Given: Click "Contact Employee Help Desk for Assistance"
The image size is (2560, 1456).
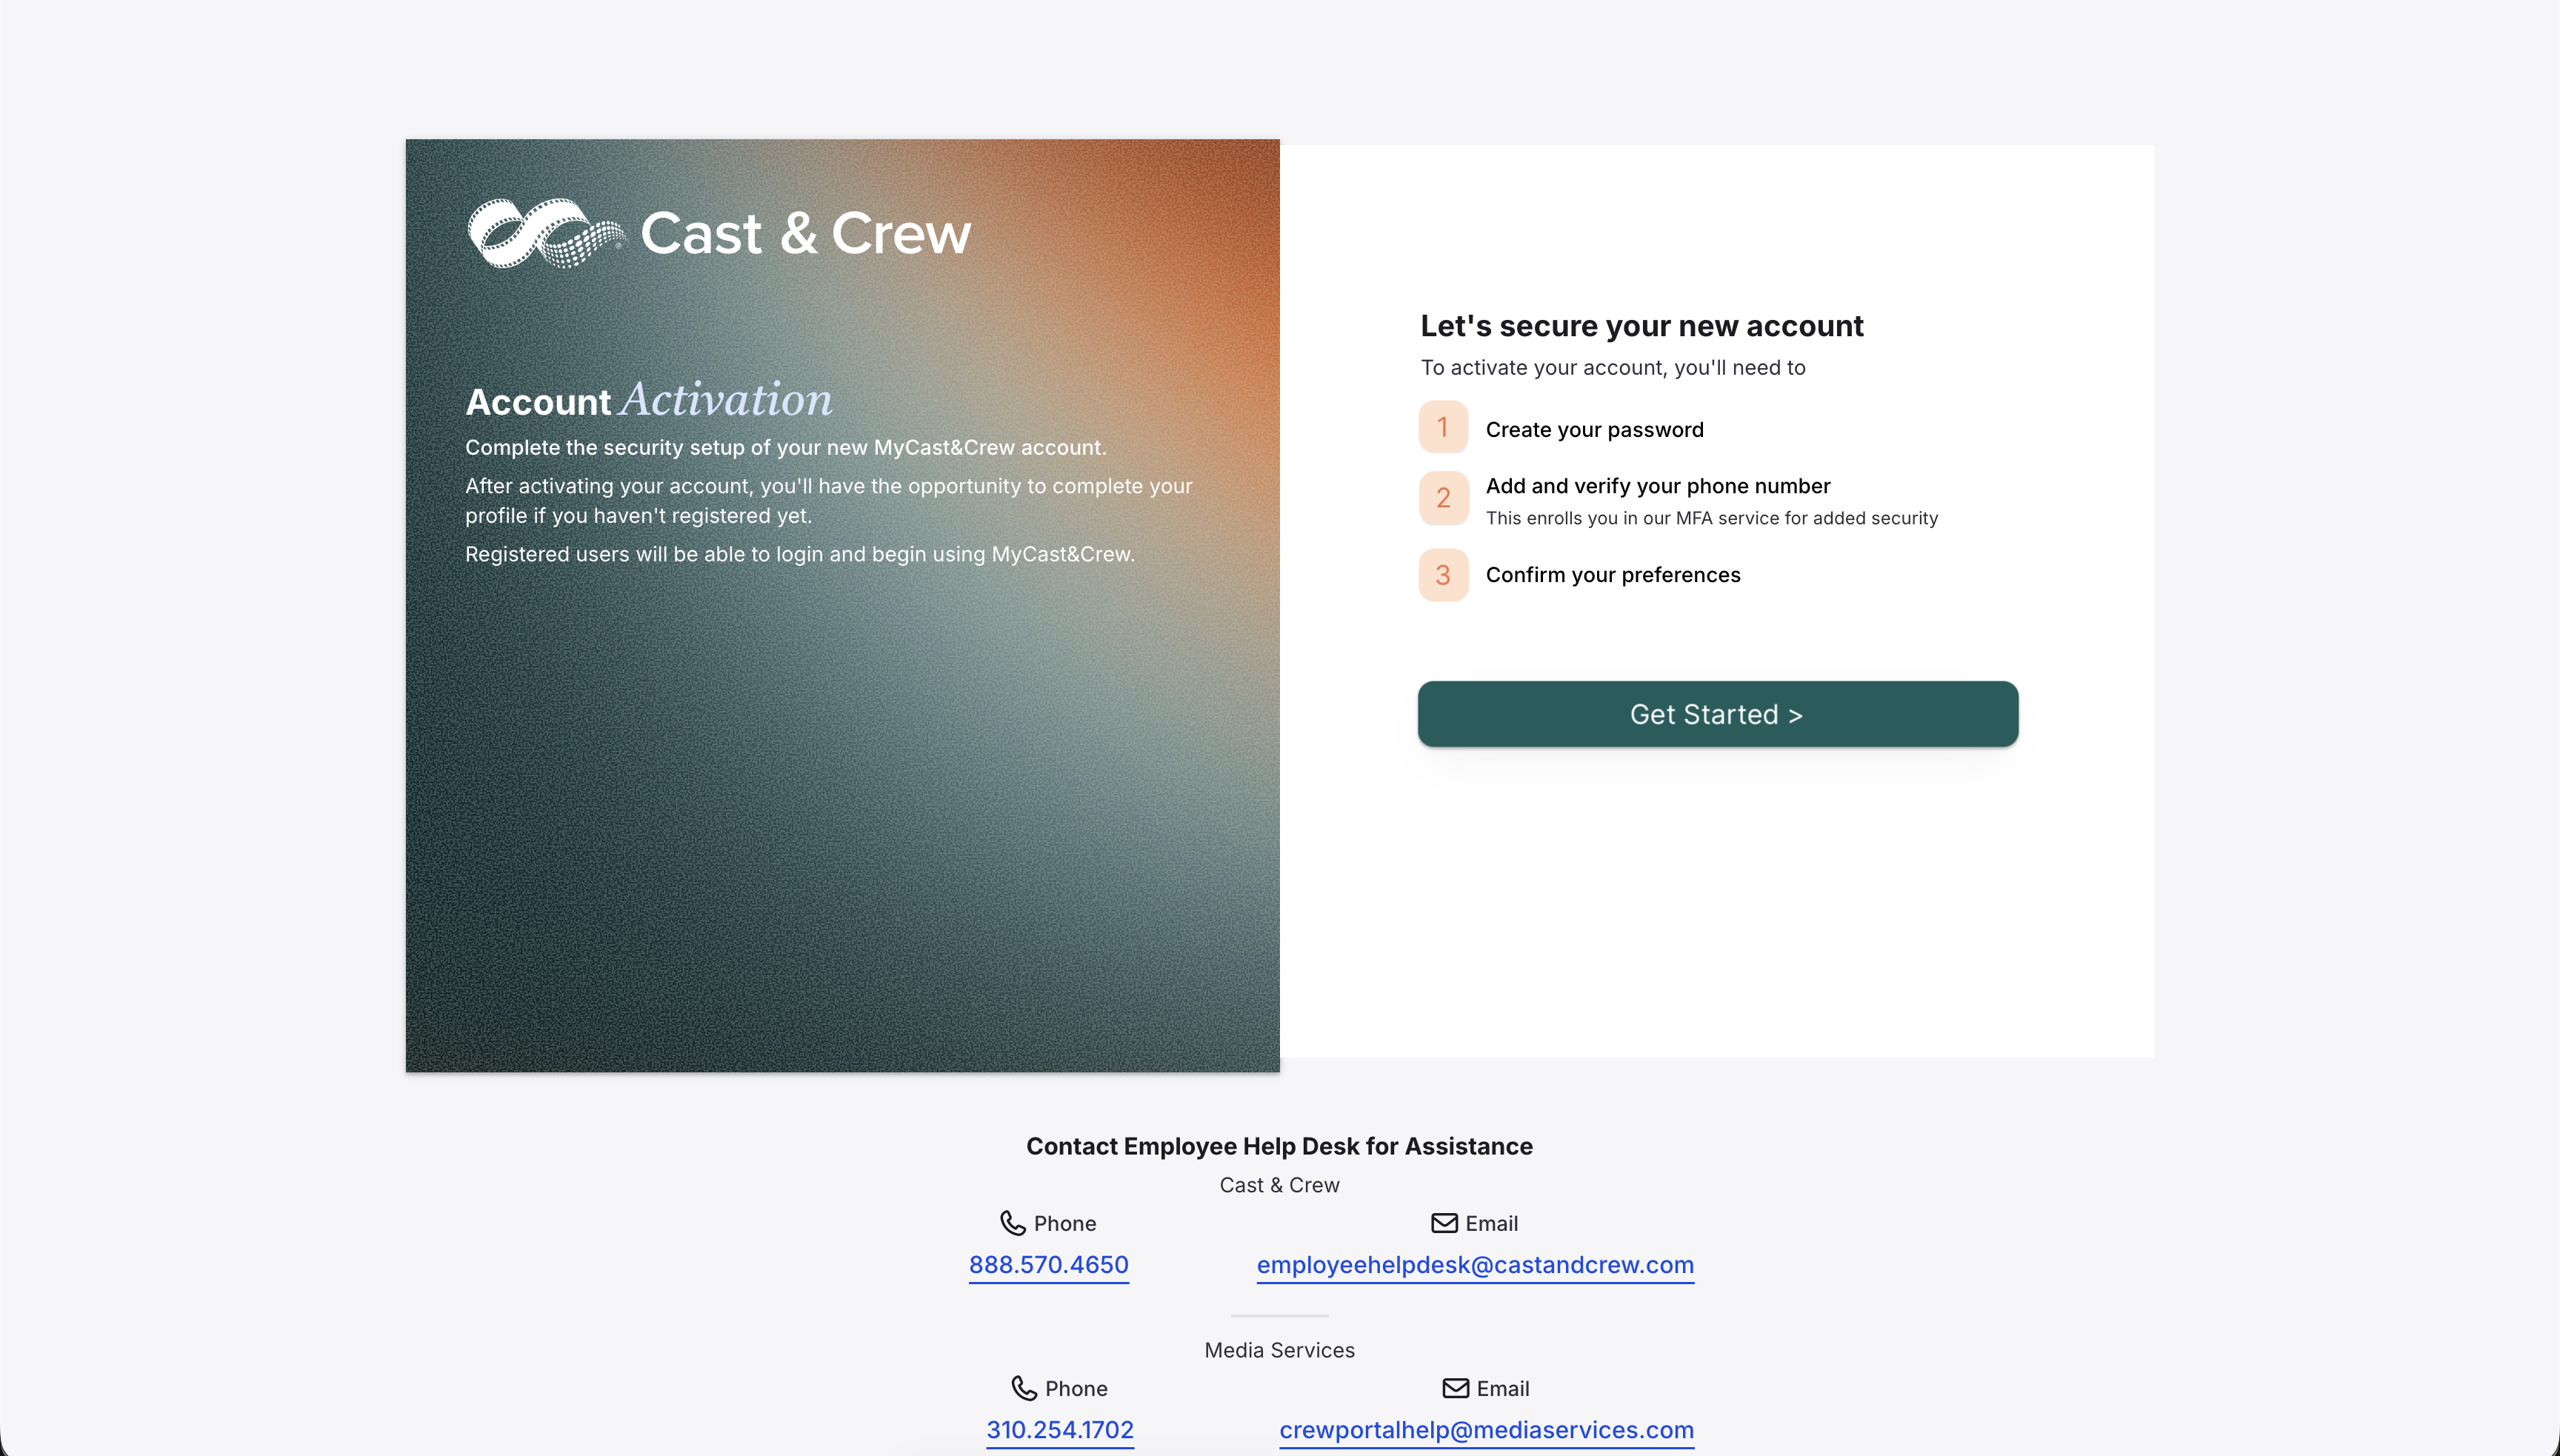Looking at the screenshot, I should coord(1279,1146).
